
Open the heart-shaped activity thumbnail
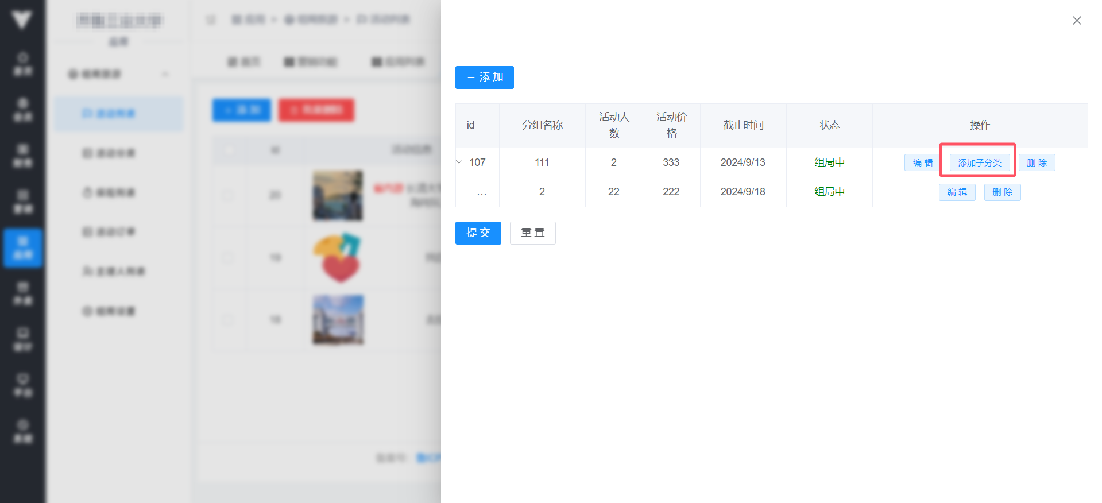[x=337, y=257]
